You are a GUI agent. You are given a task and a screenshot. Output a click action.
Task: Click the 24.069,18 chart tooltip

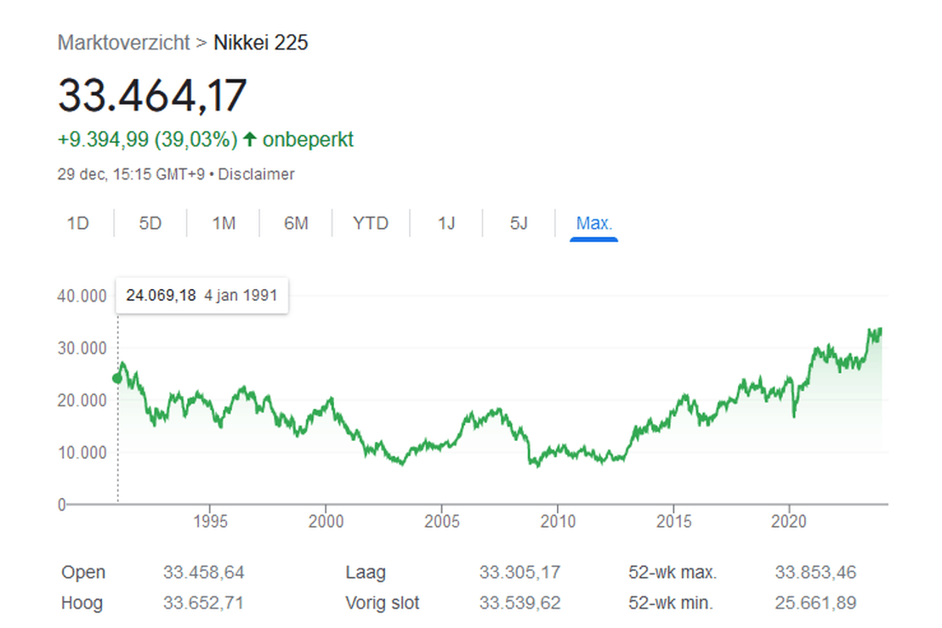[201, 296]
